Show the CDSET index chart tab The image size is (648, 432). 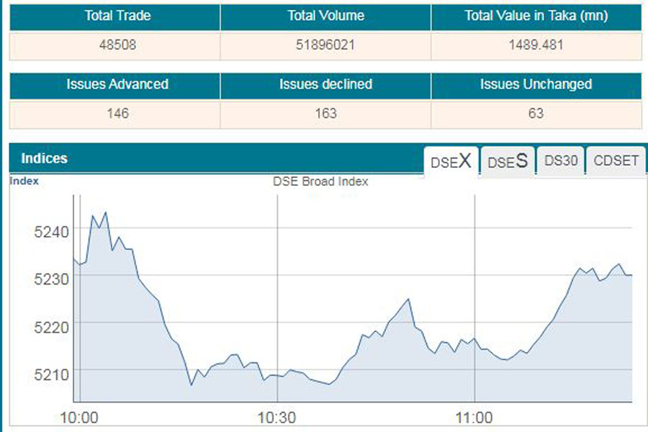(x=616, y=161)
